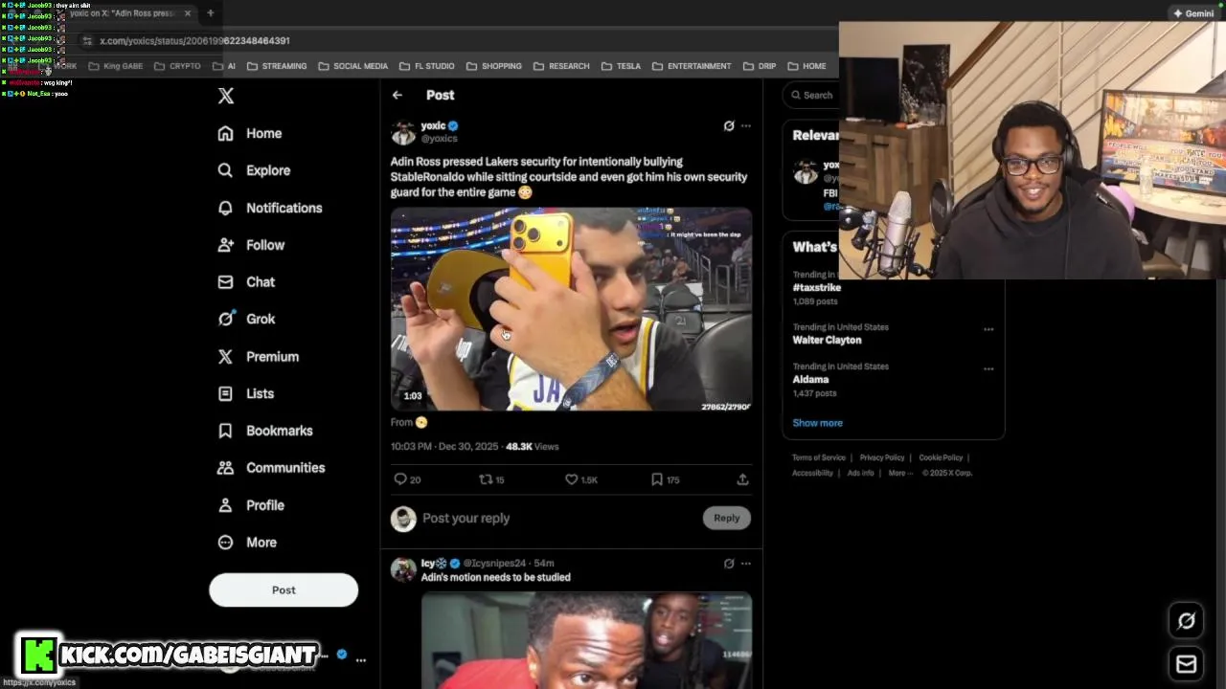Open Follow page in X sidebar
The image size is (1226, 689).
point(251,245)
